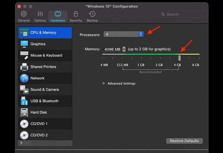Click the memory slider handle
Image resolution: width=223 pixels, height=153 pixels.
pos(180,58)
